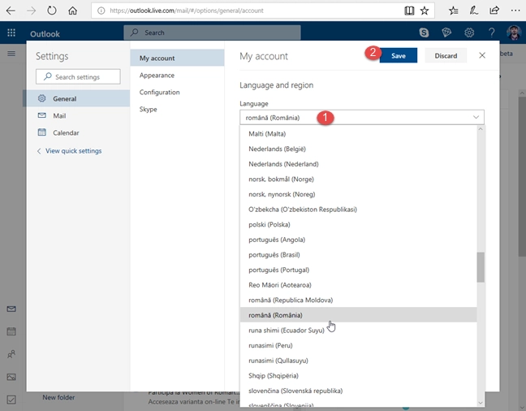This screenshot has height=411, width=526.
Task: Select the Calendar settings category
Action: [x=76, y=132]
